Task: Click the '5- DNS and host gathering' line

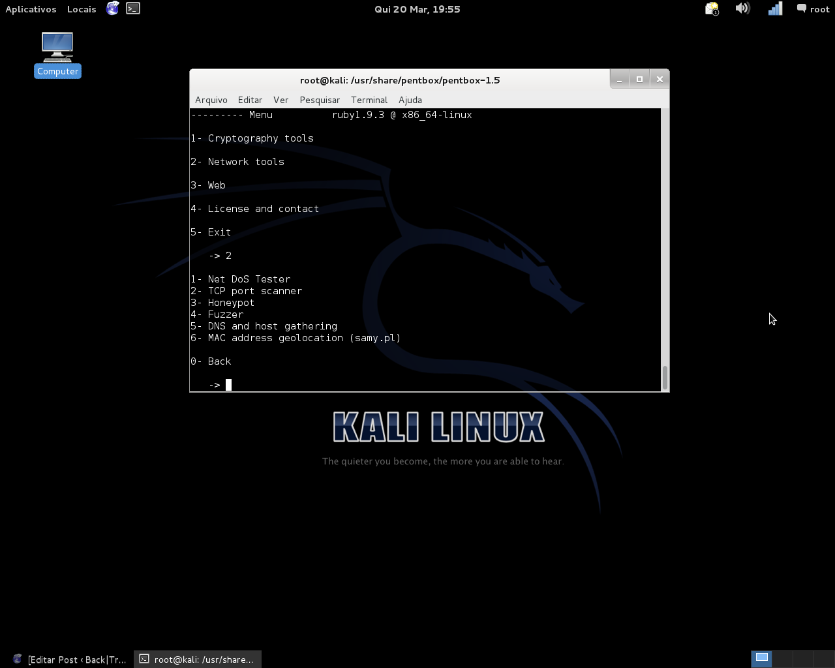Action: pos(264,326)
